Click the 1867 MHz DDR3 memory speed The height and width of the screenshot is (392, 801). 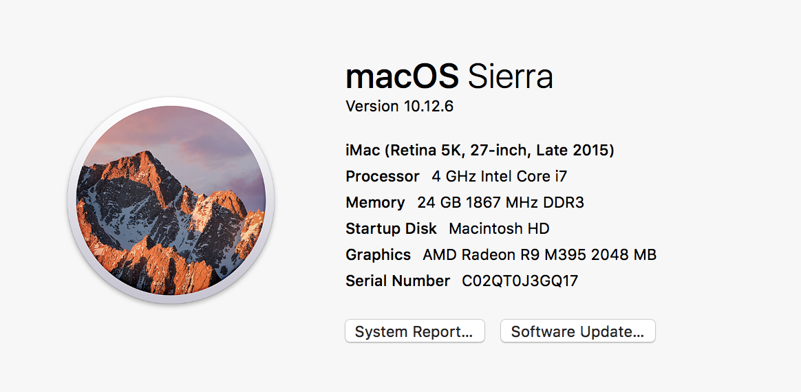tap(525, 202)
